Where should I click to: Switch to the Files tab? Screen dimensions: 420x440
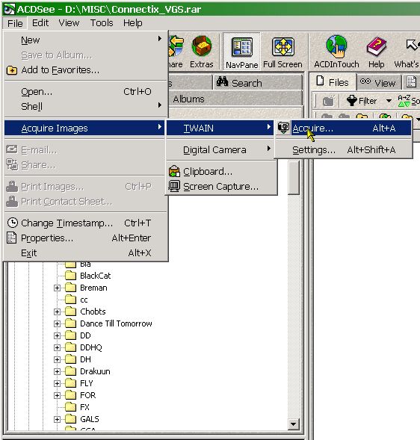click(x=333, y=82)
